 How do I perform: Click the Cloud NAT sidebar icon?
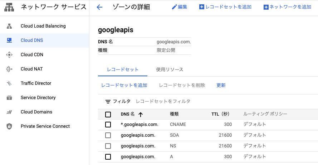point(9,69)
